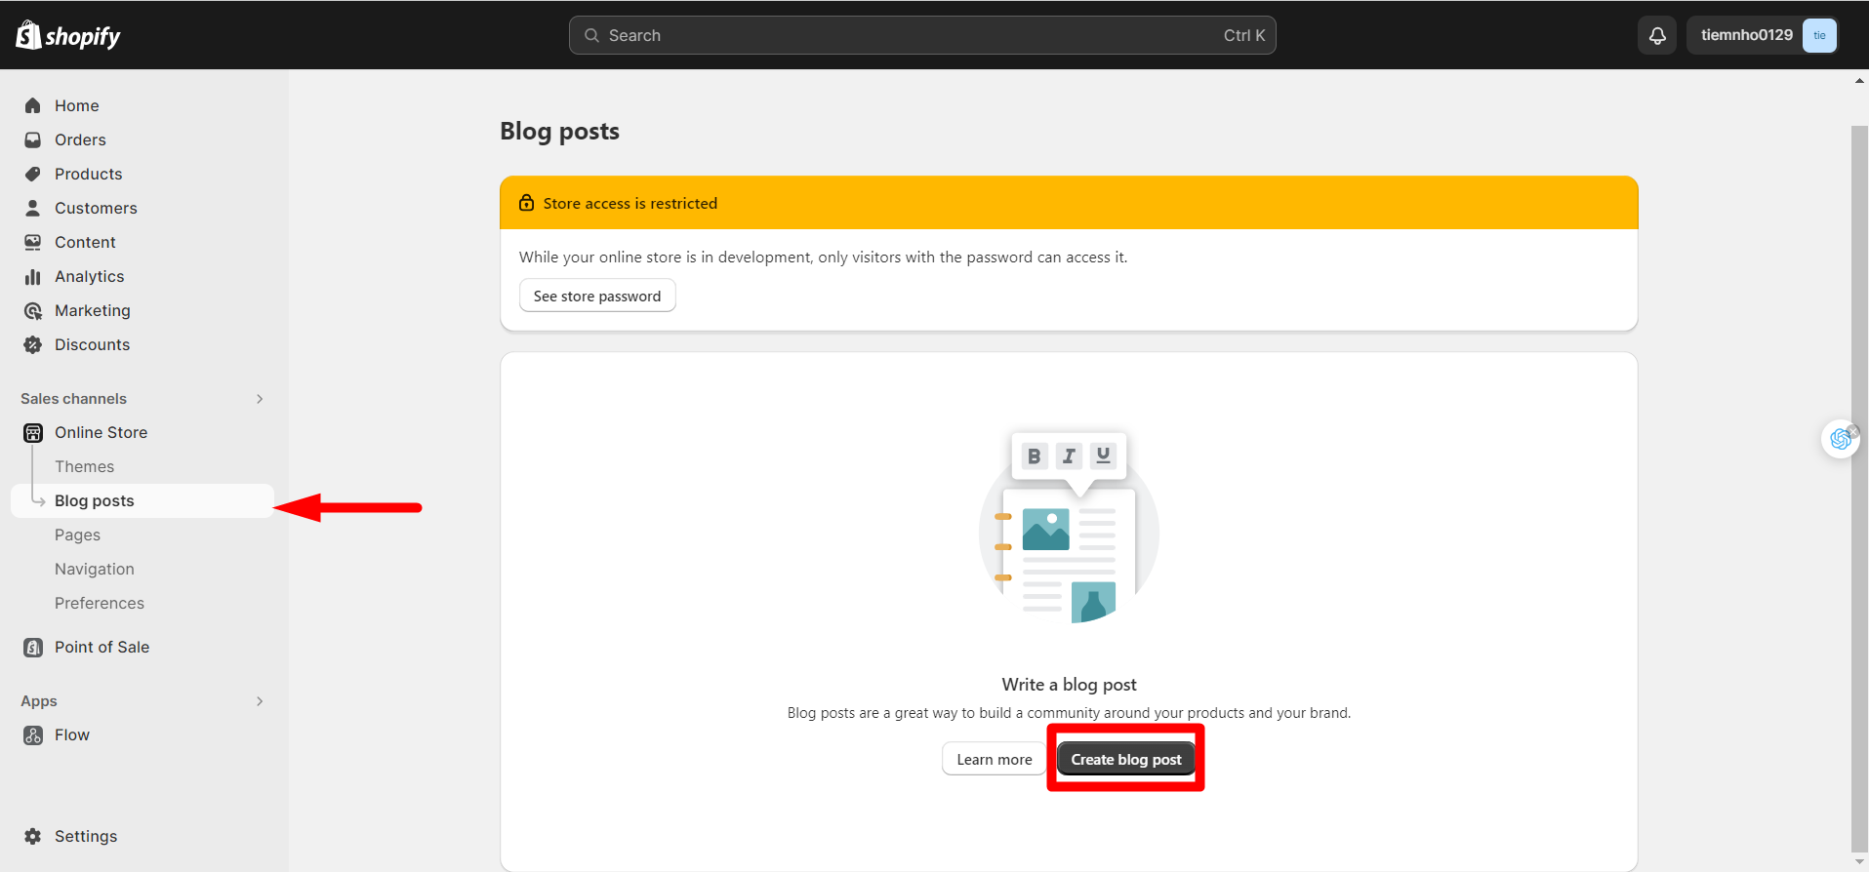Click the Customers person icon
The image size is (1869, 872).
point(33,208)
